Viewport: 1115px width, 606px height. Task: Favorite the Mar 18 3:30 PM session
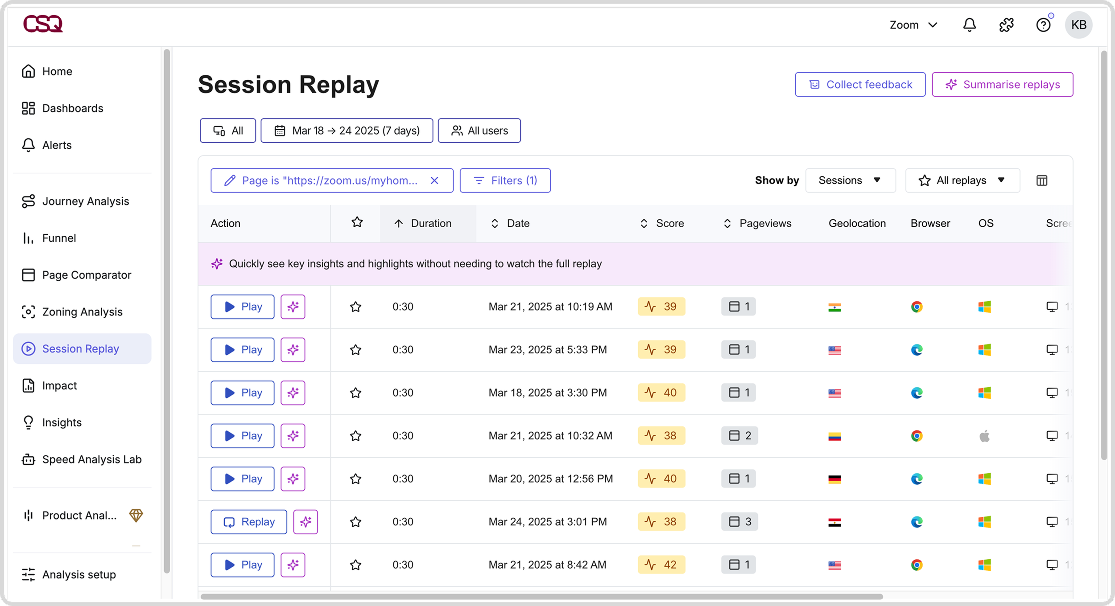coord(355,393)
